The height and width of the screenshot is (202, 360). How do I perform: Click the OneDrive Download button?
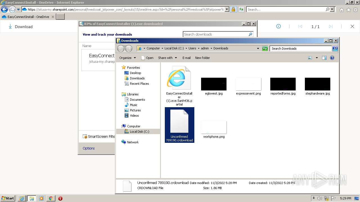[21, 27]
